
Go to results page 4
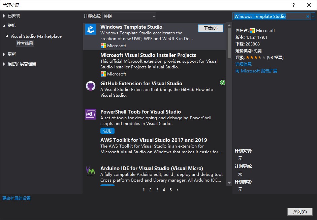pyautogui.click(x=164, y=190)
